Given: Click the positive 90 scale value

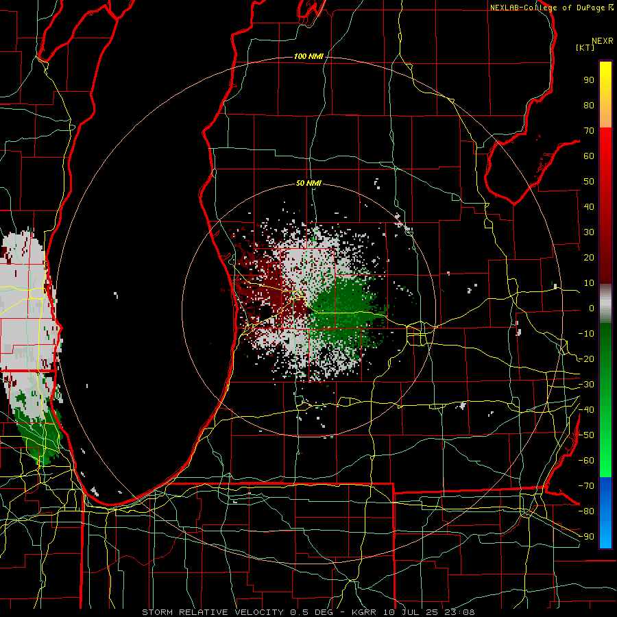Looking at the screenshot, I should 589,80.
